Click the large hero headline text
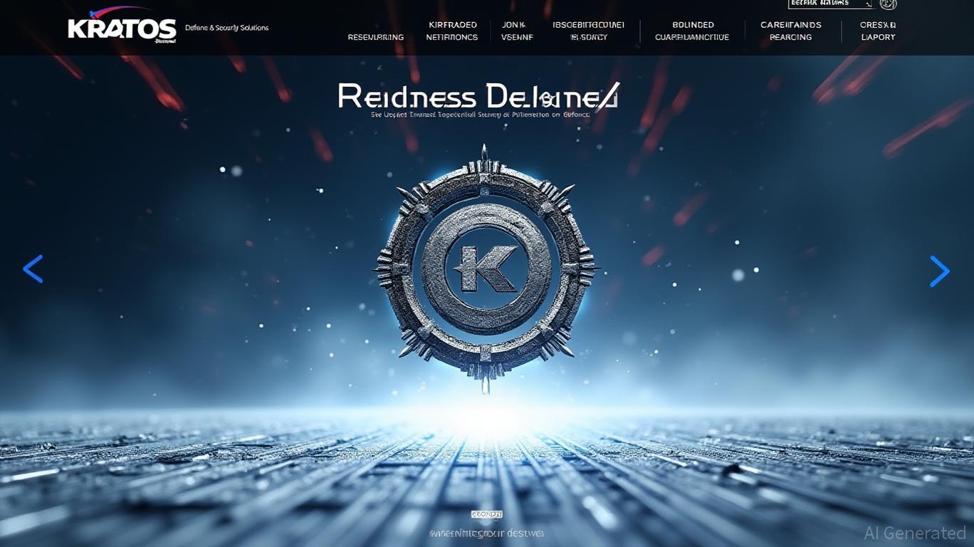 click(478, 96)
